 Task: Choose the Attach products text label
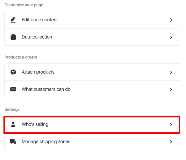(x=38, y=72)
